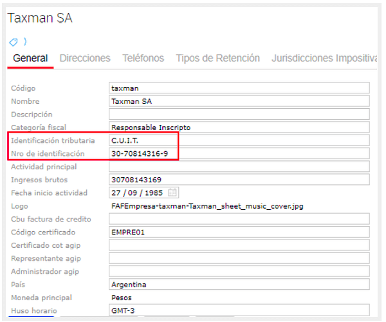Click the blue tag icon under Taxman SA
The image size is (386, 322).
coord(14,42)
